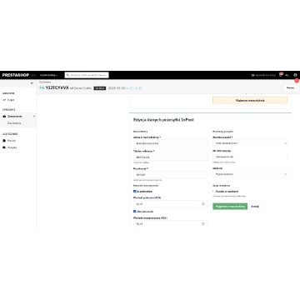Check the Za pobraniem checkbox
Screen dimensions: 300x300
pos(135,191)
